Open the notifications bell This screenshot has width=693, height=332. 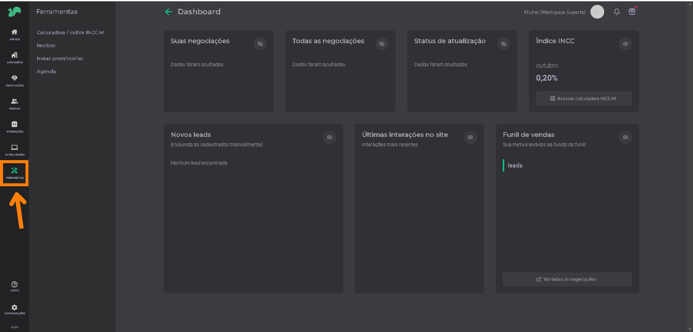tap(617, 12)
